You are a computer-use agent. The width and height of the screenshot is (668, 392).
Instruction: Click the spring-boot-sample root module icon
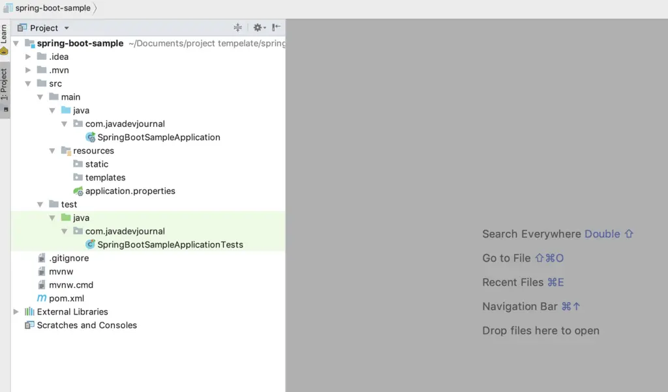click(29, 44)
